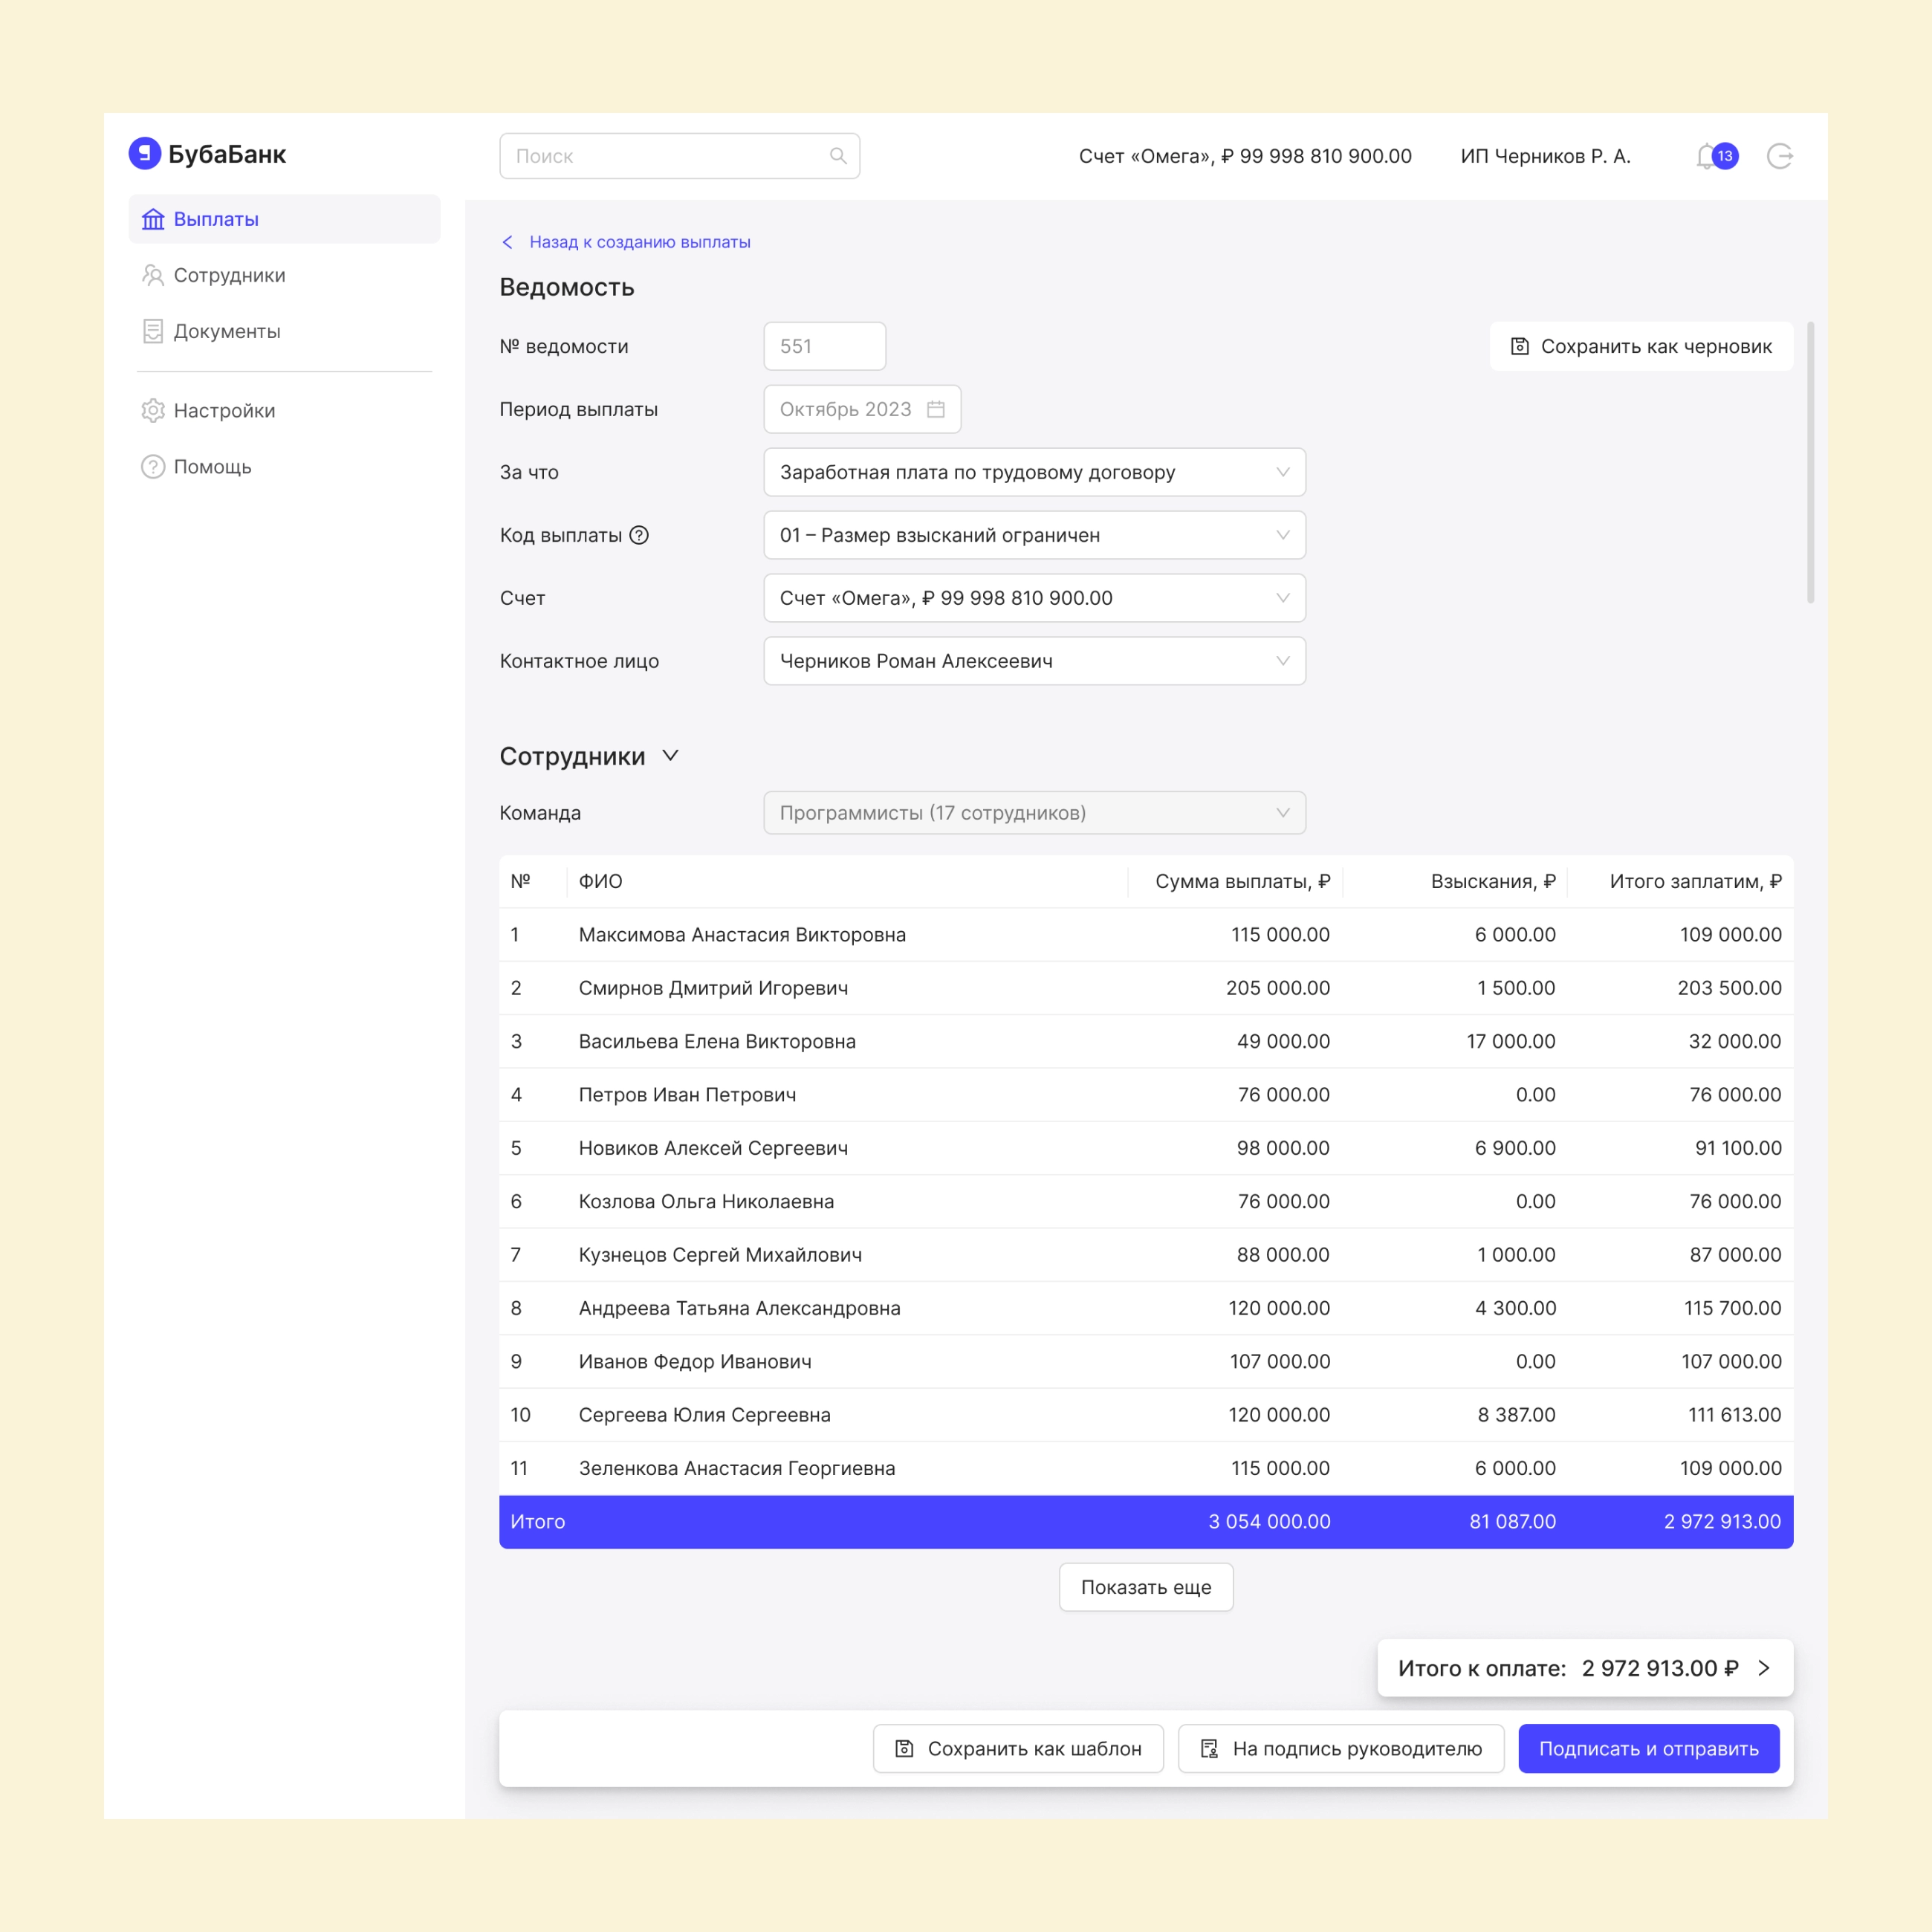The image size is (1932, 1932).
Task: Focus the Поиск search field
Action: [x=680, y=156]
